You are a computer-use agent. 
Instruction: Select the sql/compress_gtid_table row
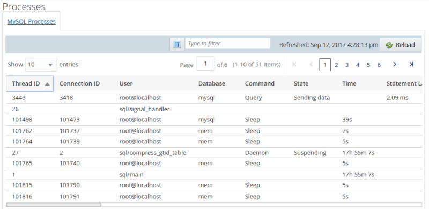213,153
